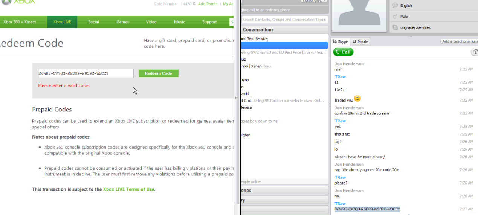Click the first Jon Henderson sender name

[349, 64]
